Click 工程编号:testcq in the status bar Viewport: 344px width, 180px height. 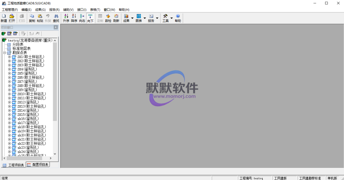251,178
